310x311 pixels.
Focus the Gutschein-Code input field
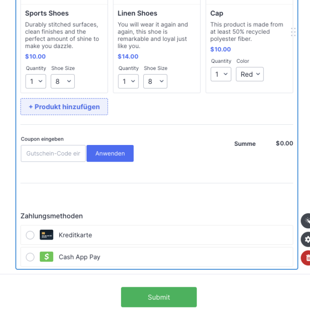[53, 153]
